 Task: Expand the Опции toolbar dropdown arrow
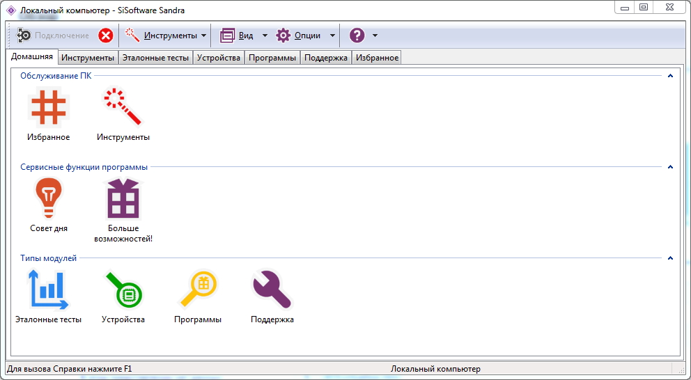(x=332, y=35)
